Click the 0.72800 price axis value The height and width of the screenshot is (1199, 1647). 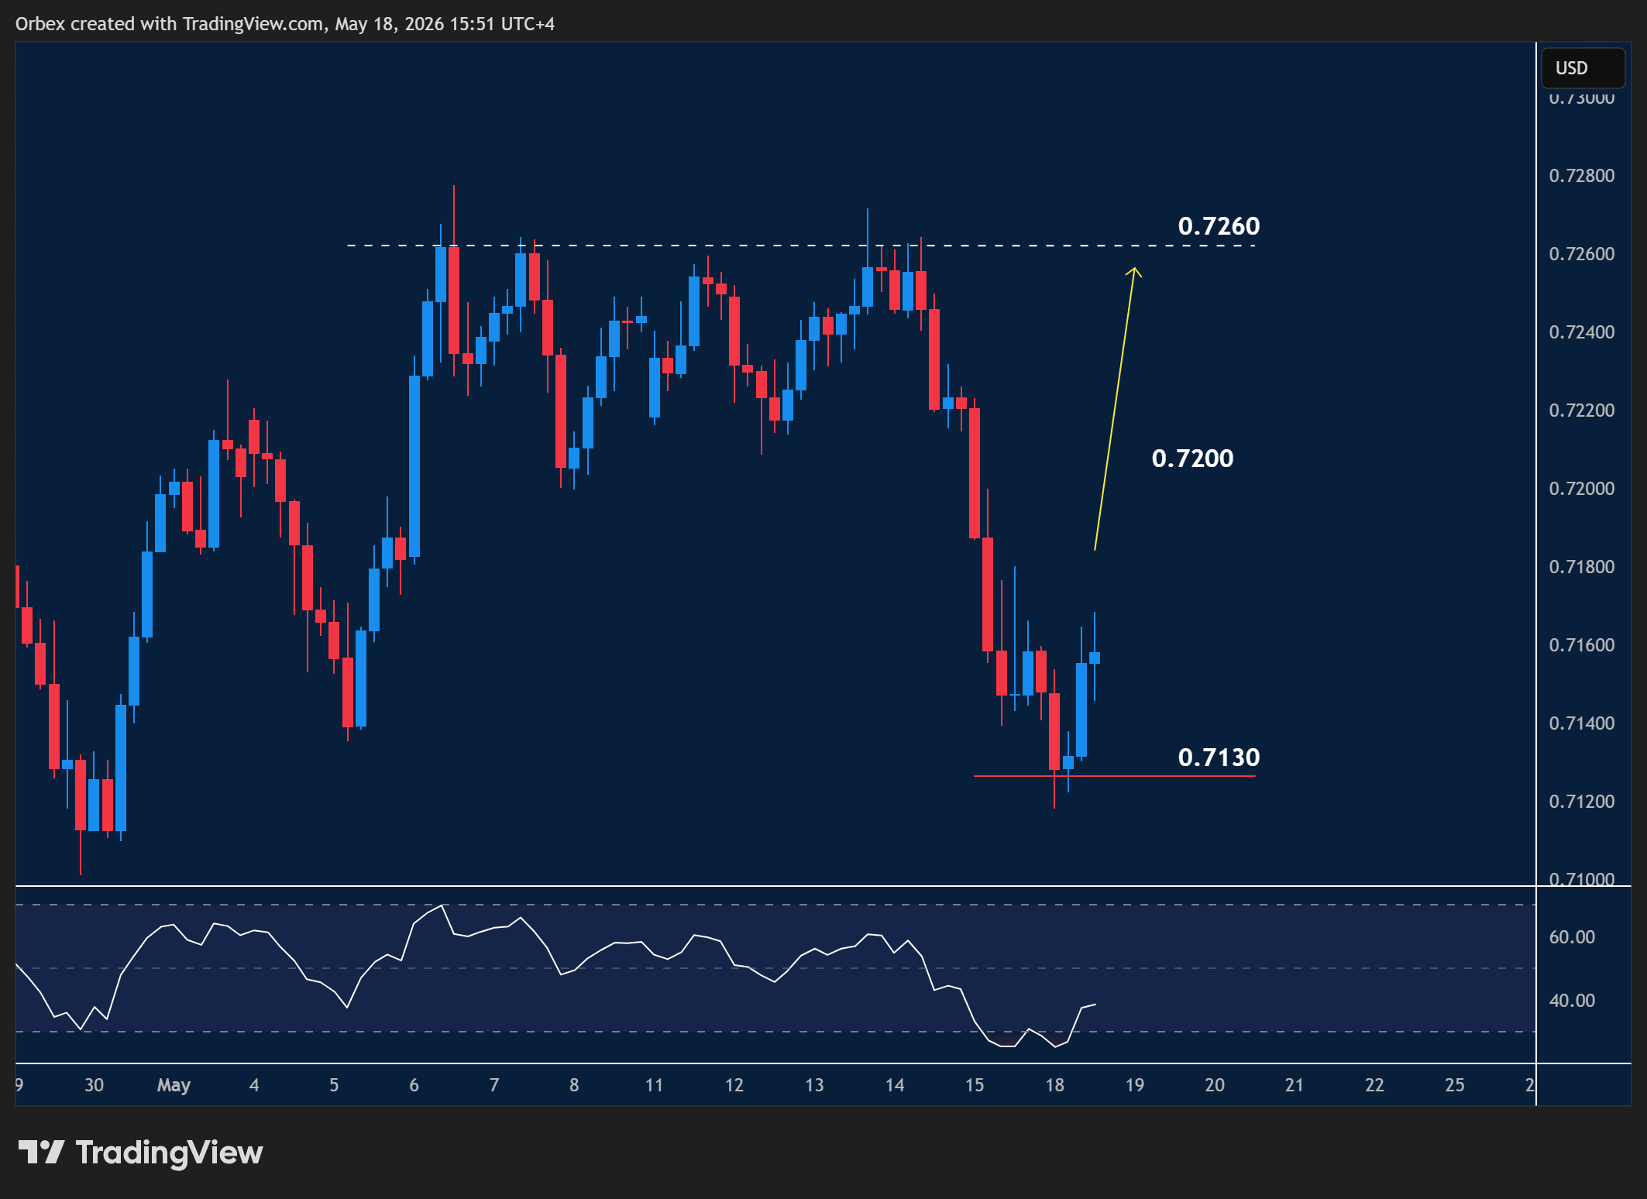(1582, 176)
